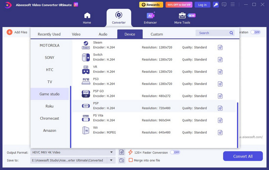Click 'Resolution: 720x480' text
The width and height of the screenshot is (269, 170).
tap(156, 108)
